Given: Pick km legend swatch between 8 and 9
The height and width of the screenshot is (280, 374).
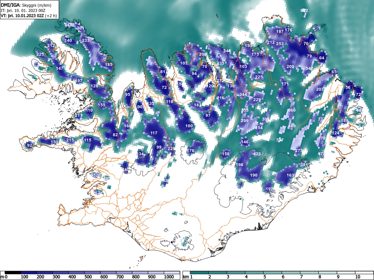Looking at the screenshot, I should point(328,273).
